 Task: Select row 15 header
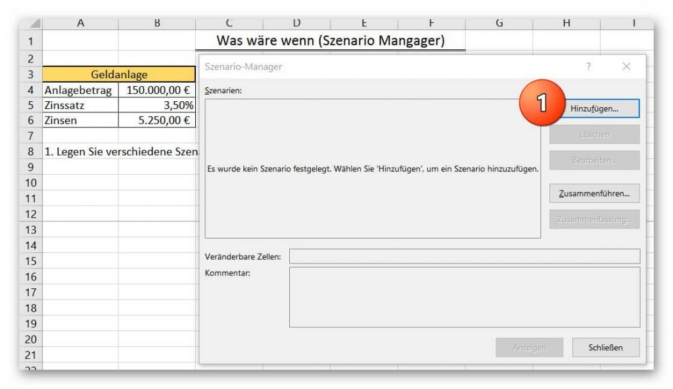tap(30, 261)
